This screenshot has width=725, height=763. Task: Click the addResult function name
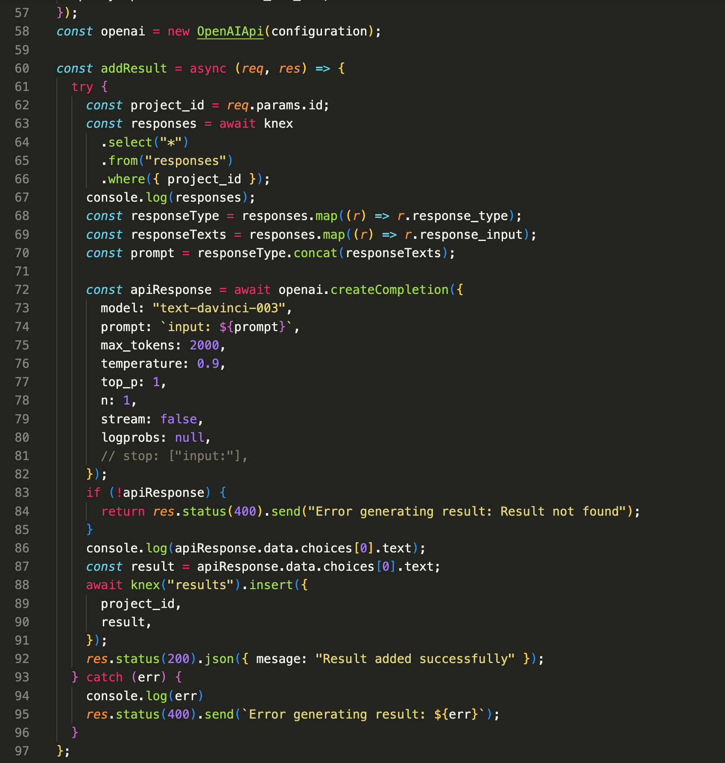coord(134,68)
